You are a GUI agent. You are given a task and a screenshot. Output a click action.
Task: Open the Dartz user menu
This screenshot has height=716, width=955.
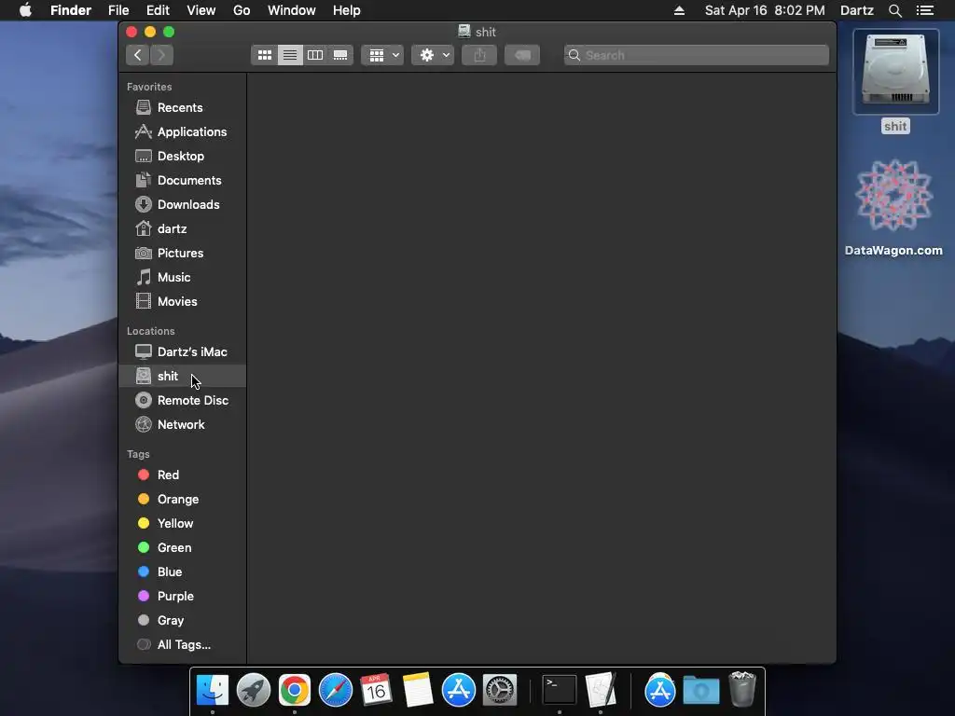(857, 10)
